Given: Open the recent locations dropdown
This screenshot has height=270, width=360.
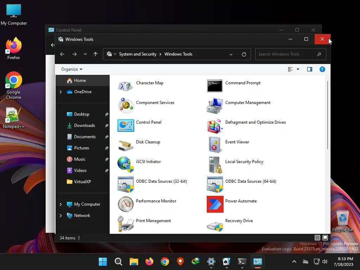Looking at the screenshot, I should click(85, 54).
